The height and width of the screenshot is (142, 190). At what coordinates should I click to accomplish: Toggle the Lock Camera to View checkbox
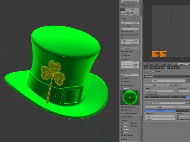coord(122,35)
